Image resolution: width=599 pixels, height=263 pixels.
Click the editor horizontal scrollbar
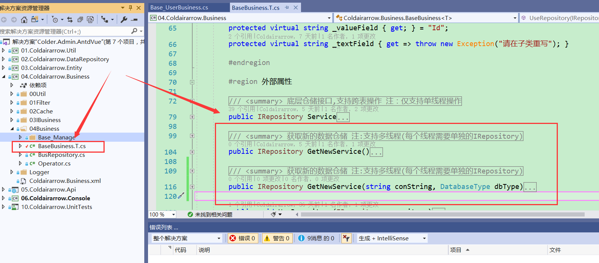coord(443,214)
